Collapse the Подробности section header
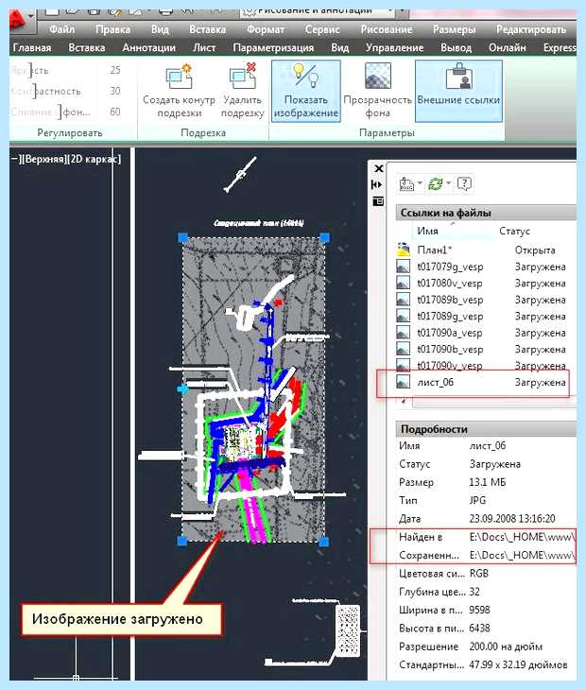Viewport: 586px width, 690px height. click(x=486, y=428)
